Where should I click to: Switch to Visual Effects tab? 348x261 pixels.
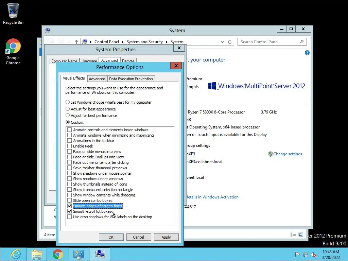(x=74, y=78)
